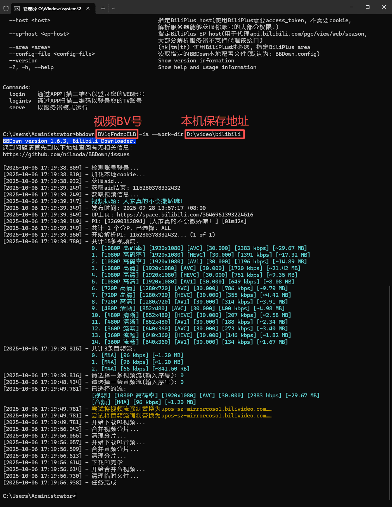Click the 任务完成 log line

tap(104, 483)
